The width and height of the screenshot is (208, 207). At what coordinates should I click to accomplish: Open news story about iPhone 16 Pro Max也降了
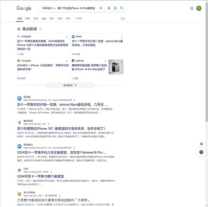tap(89, 67)
